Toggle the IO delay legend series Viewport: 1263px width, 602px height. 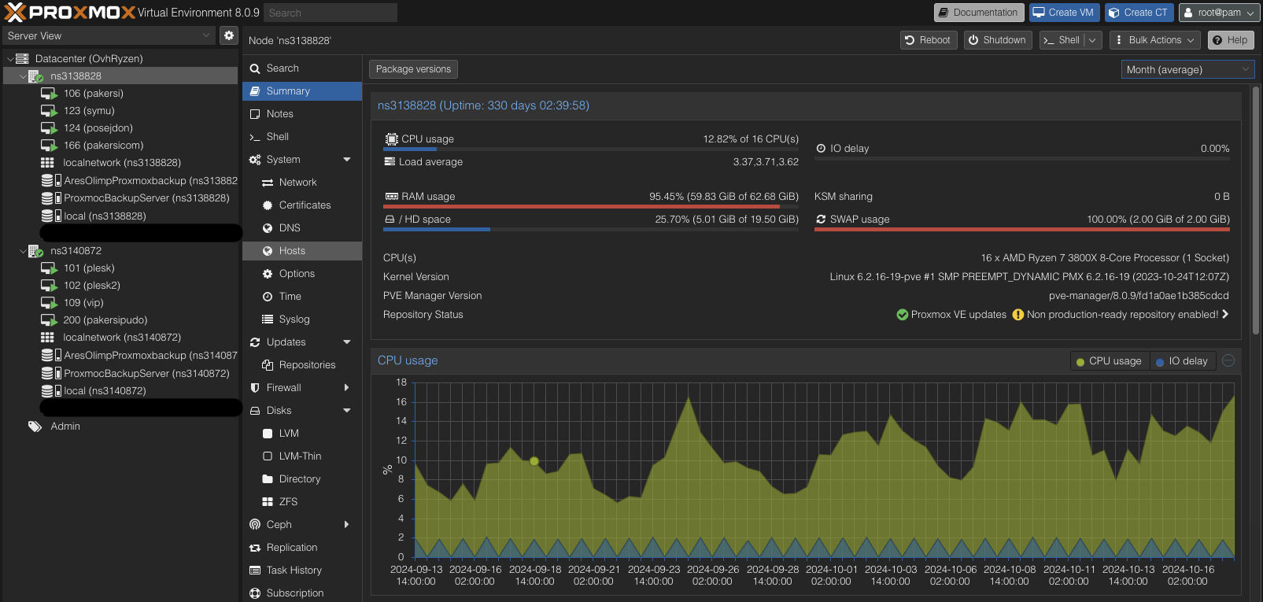[1183, 361]
